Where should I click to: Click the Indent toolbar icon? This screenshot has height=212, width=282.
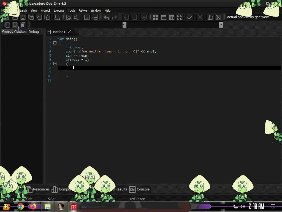click(126, 17)
